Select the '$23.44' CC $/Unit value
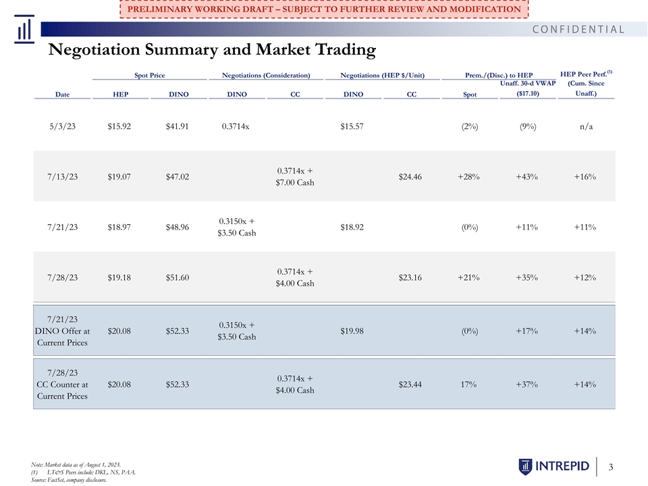Screen dimensions: 648x486 (410, 384)
